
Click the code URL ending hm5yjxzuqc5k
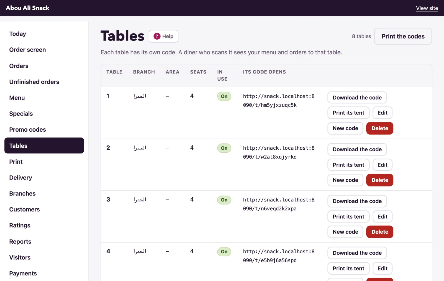[279, 101]
